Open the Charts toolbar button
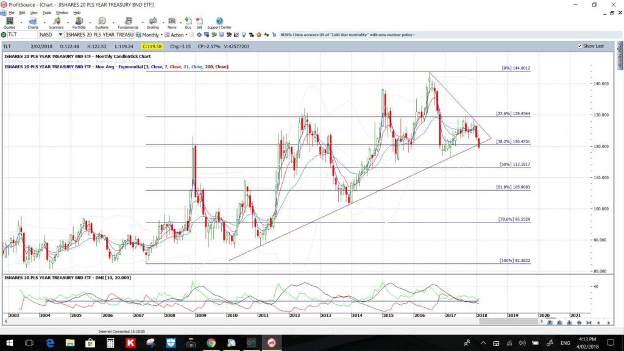This screenshot has width=624, height=351. pyautogui.click(x=33, y=23)
